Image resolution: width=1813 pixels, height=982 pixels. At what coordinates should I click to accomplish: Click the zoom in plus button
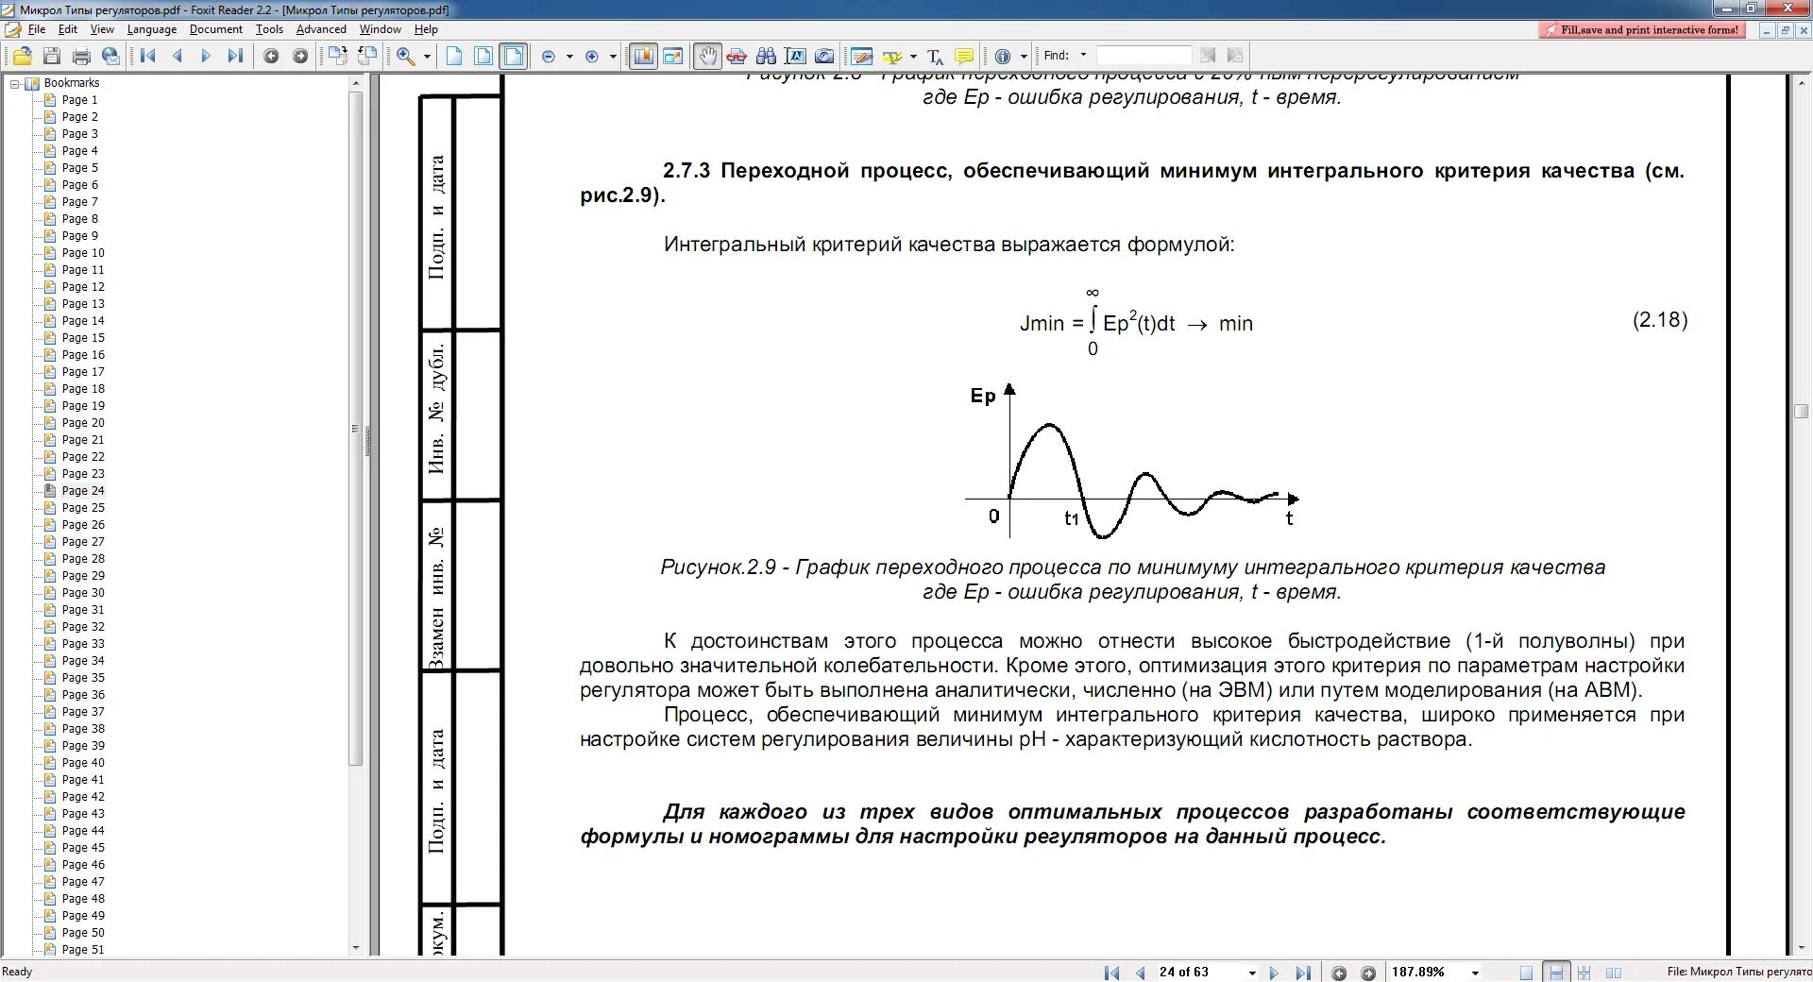[x=592, y=57]
